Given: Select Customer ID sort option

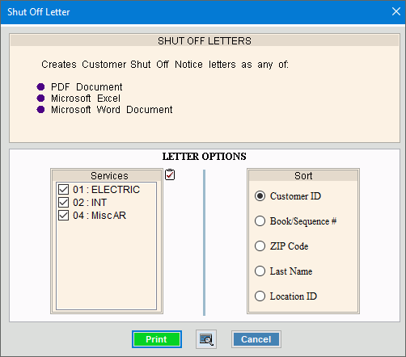Looking at the screenshot, I should click(260, 196).
